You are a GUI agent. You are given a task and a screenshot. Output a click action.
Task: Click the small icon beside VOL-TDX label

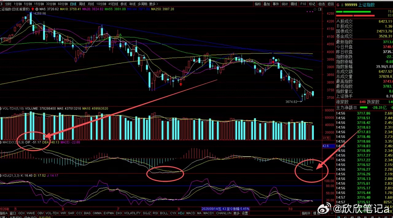(1, 108)
